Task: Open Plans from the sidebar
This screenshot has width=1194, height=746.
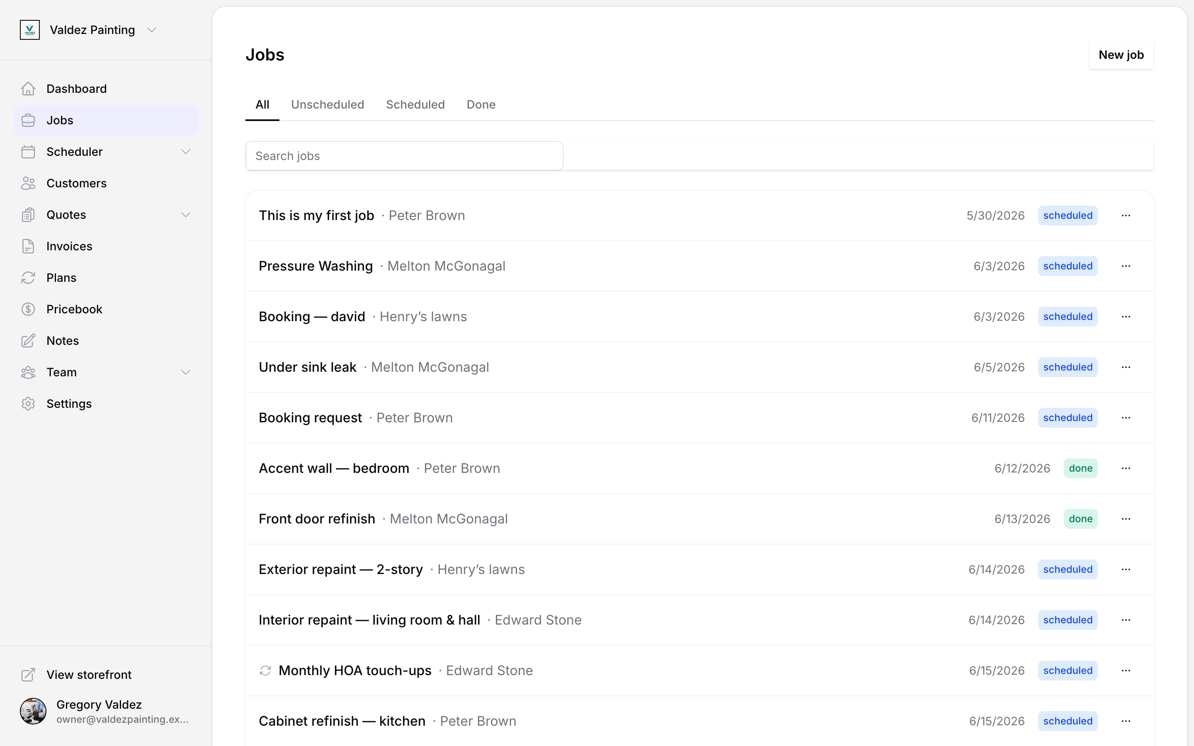Action: (106, 278)
